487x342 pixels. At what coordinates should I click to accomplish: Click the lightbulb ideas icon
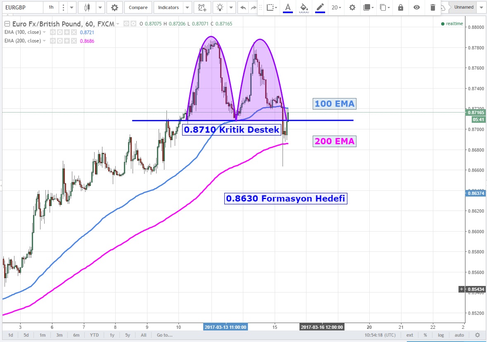pos(221,7)
